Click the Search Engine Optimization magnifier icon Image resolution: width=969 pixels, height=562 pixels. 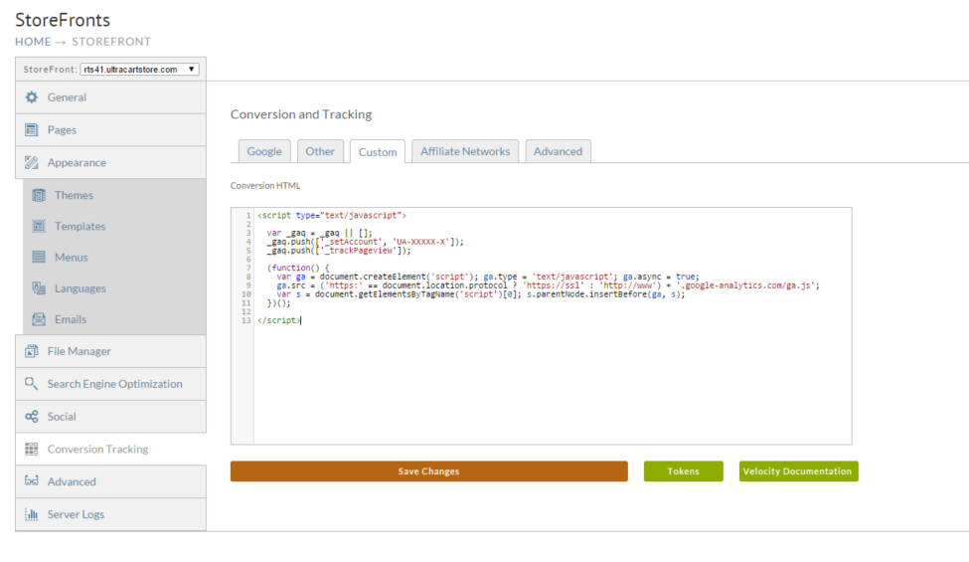[32, 384]
